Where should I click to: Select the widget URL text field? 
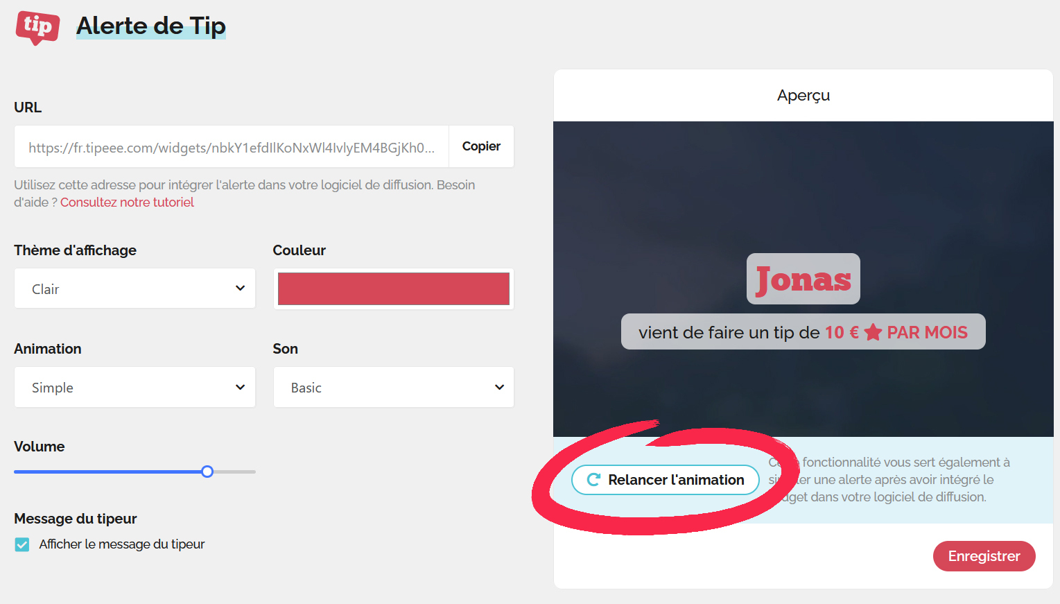coord(232,147)
